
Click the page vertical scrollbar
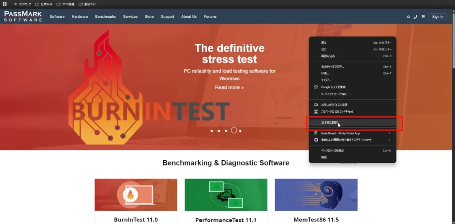coord(453,44)
